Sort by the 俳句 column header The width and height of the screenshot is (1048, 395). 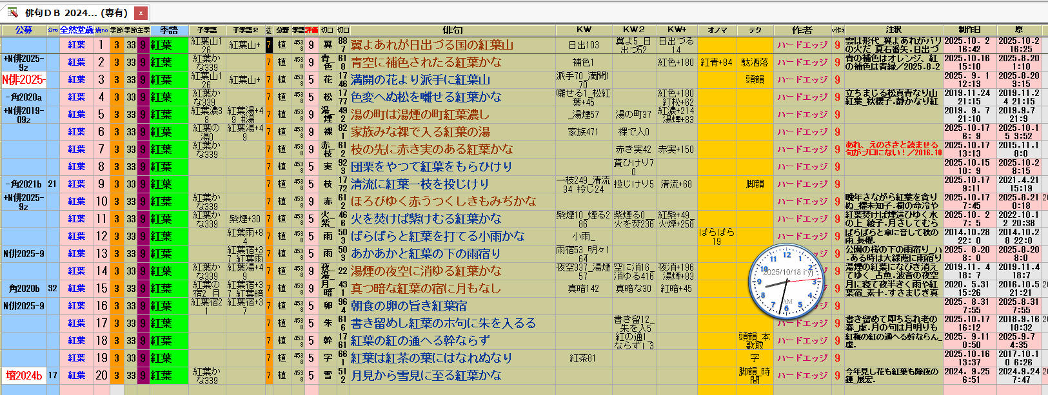(x=453, y=30)
